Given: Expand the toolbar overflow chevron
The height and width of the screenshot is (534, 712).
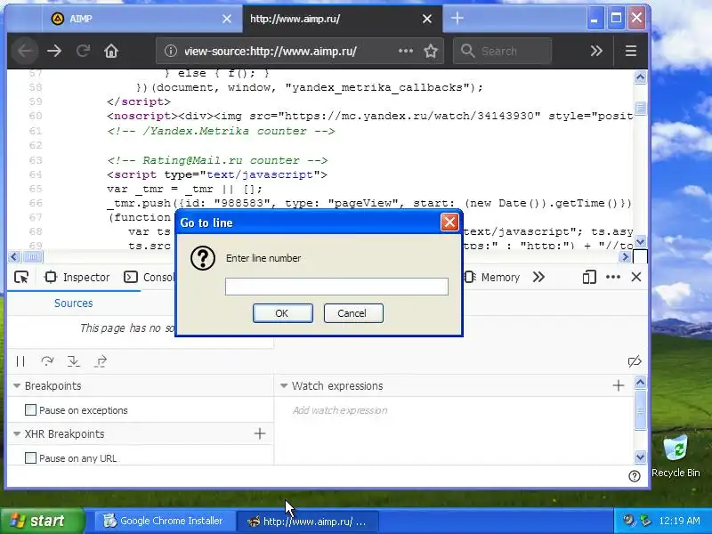Looking at the screenshot, I should coord(596,51).
